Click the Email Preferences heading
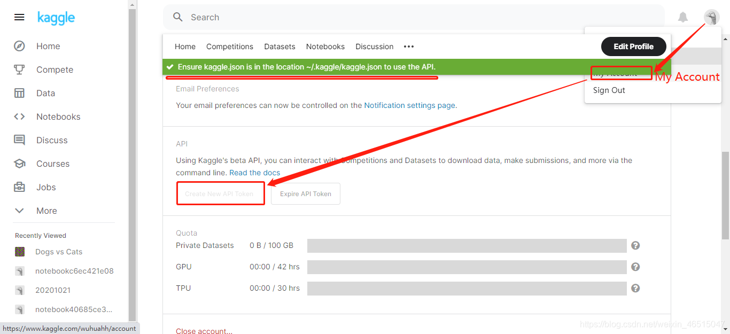This screenshot has width=730, height=334. [x=207, y=89]
